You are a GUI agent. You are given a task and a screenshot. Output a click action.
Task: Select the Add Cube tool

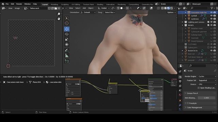(x=67, y=62)
